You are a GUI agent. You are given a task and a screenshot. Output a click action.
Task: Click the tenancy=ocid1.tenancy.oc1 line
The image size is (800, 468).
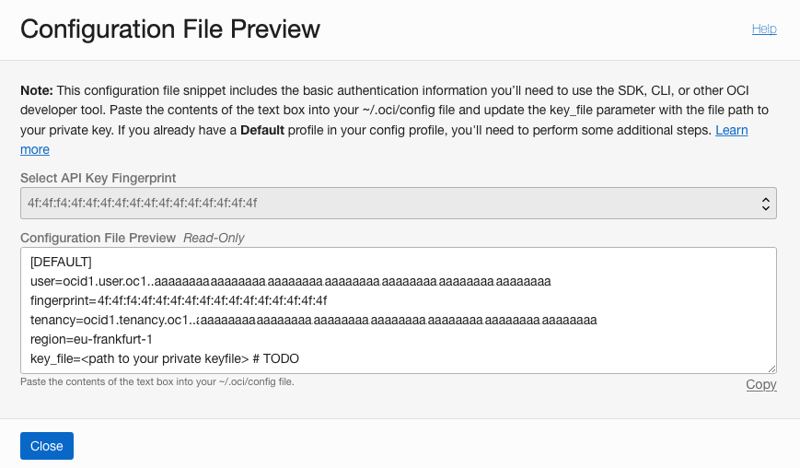pos(313,320)
